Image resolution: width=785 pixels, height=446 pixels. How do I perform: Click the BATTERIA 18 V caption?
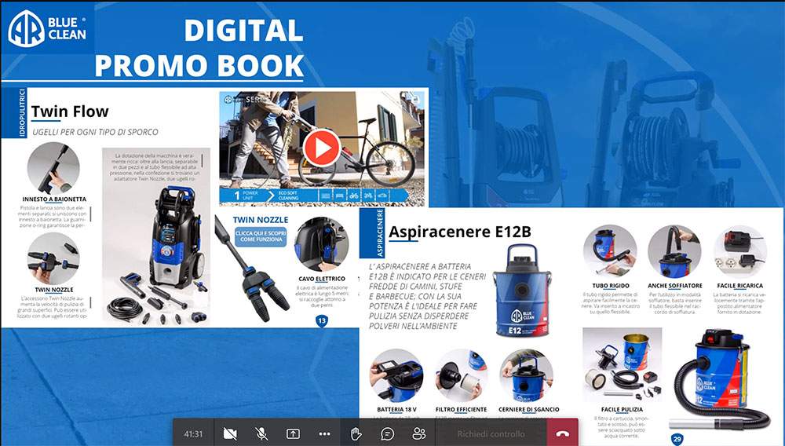396,409
